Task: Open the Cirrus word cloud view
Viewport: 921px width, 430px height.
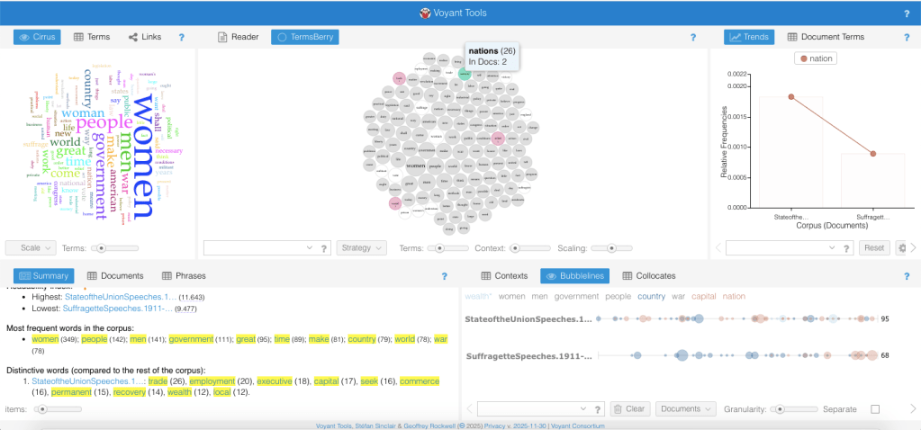Action: click(37, 37)
